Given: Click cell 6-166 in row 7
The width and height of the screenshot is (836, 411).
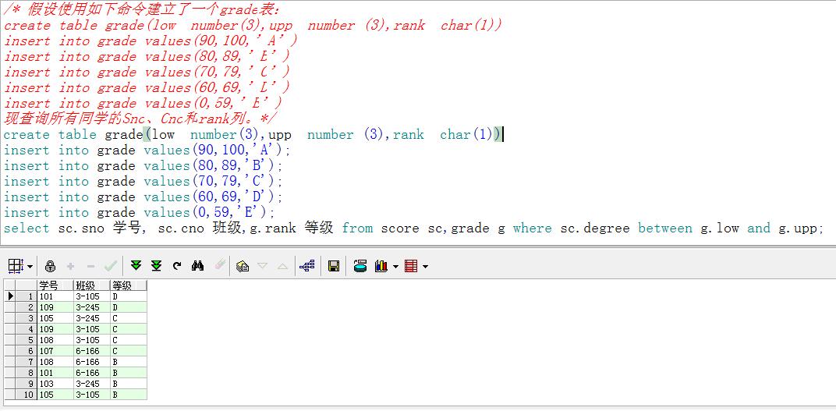Looking at the screenshot, I should [92, 362].
